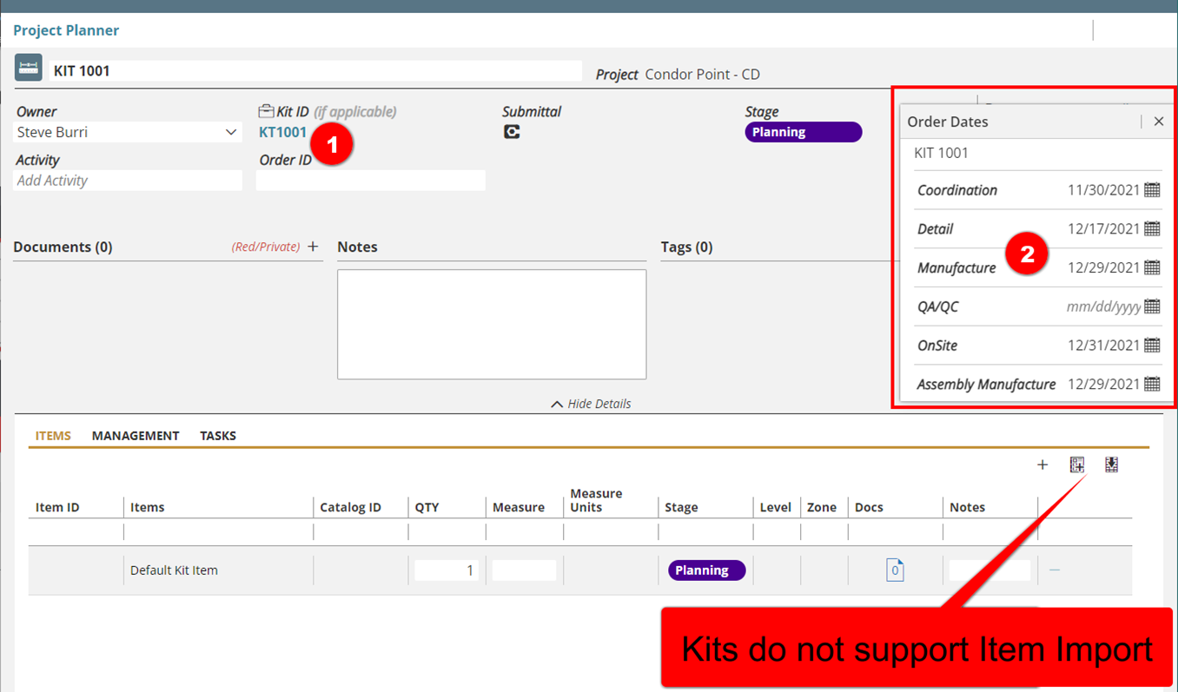Image resolution: width=1178 pixels, height=692 pixels.
Task: Click the kit icon beside KIT 1001 title
Action: point(29,68)
